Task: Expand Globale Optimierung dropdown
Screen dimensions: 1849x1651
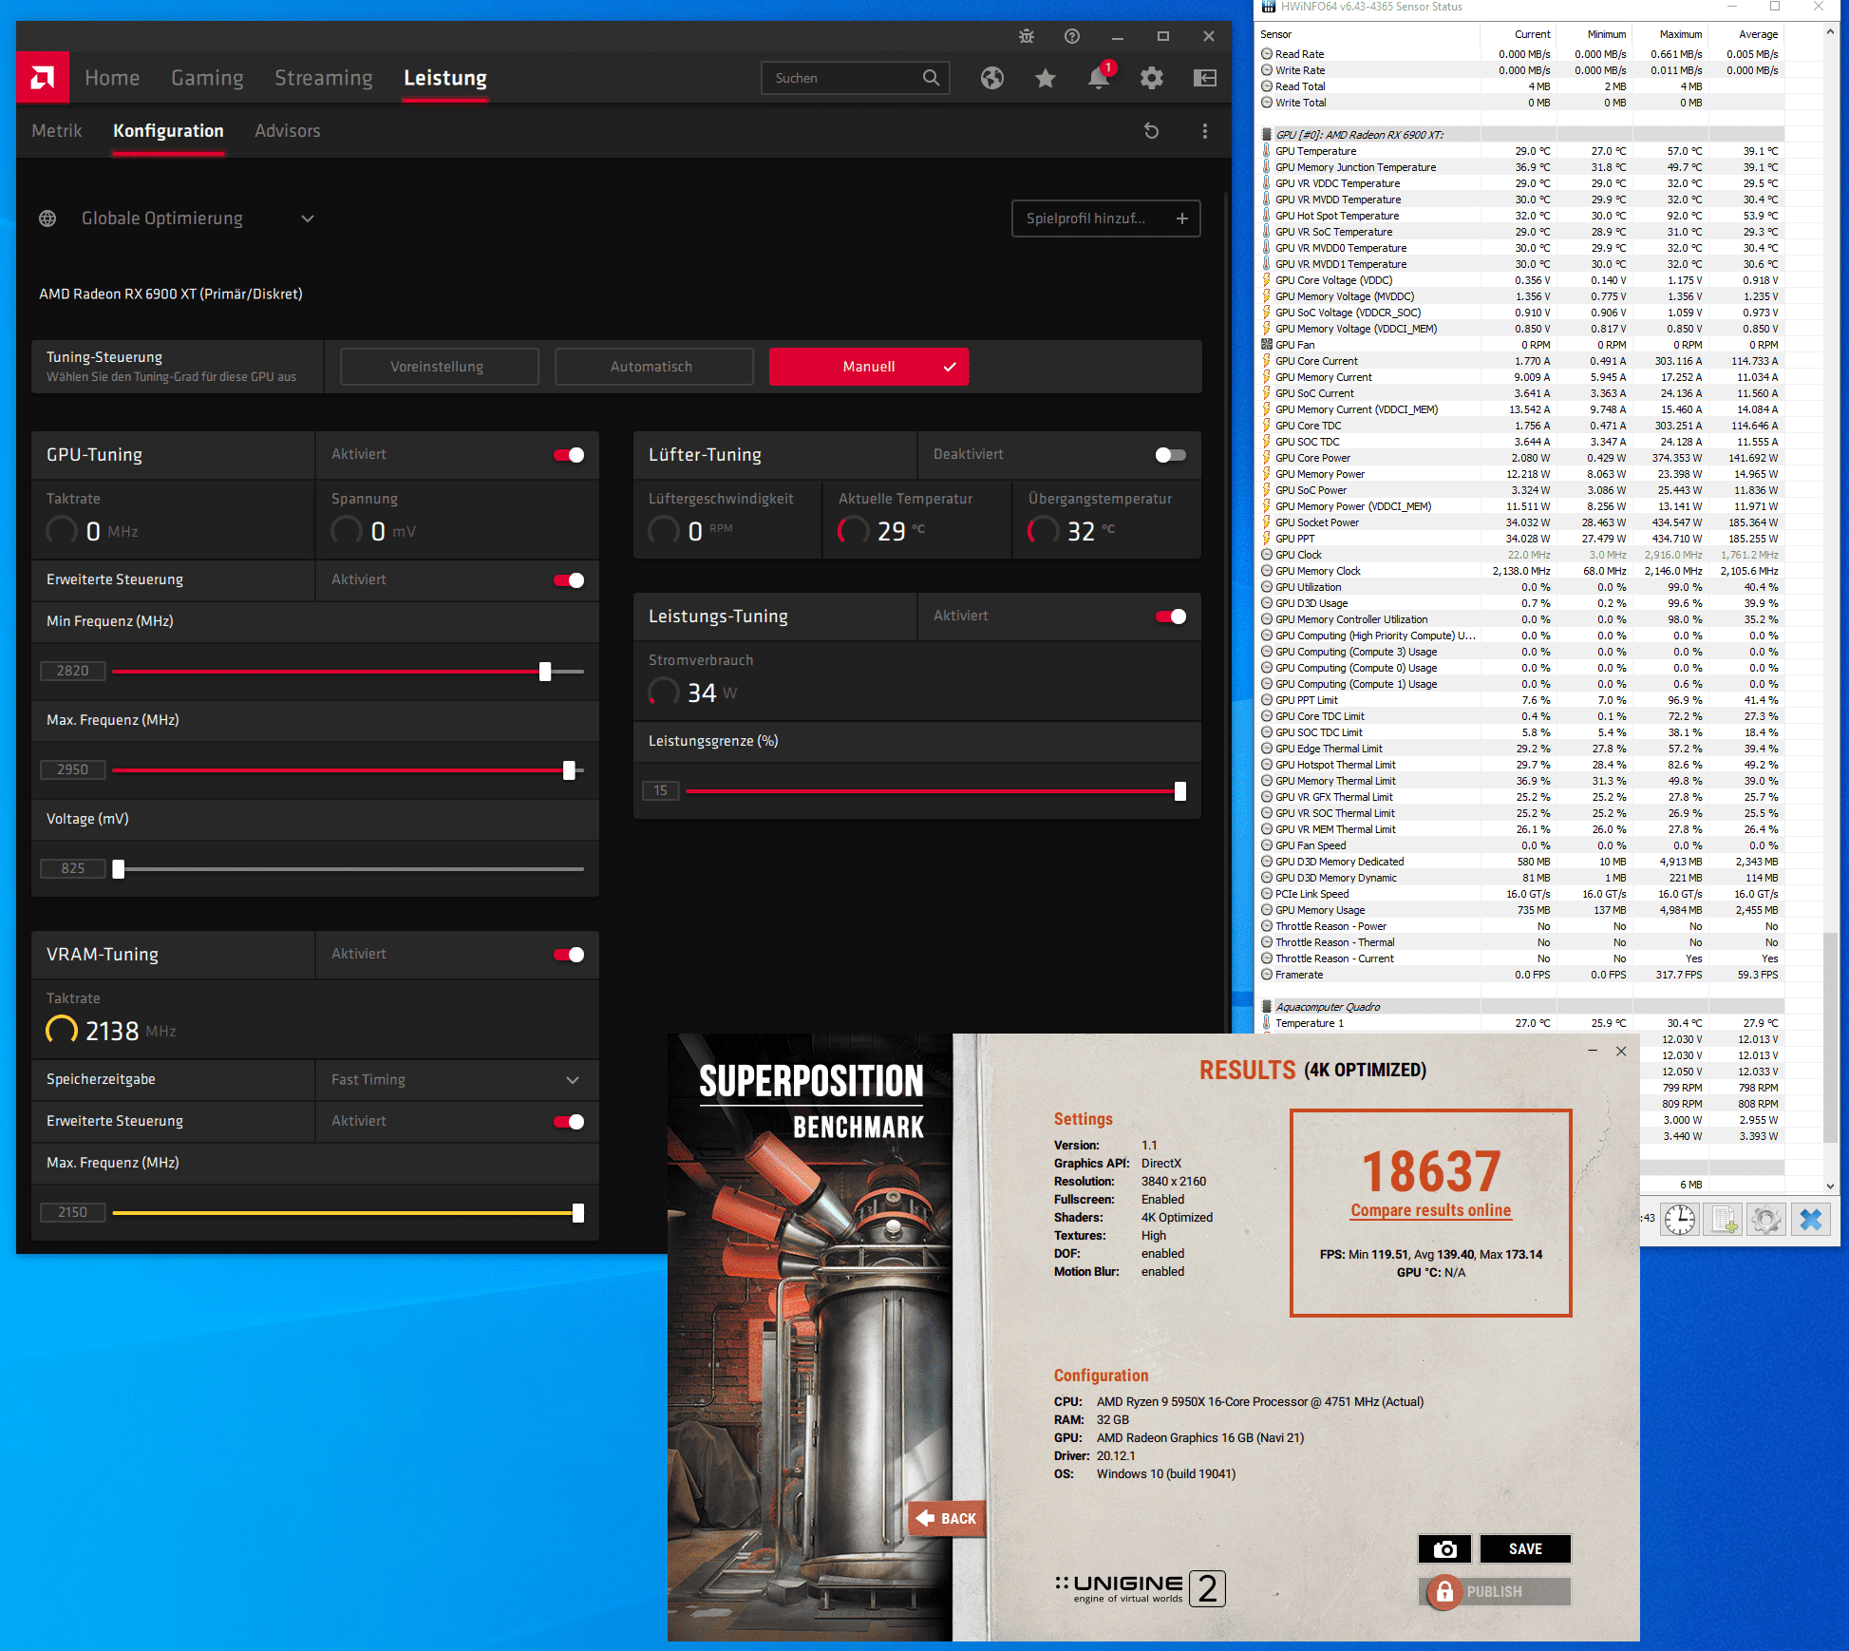Action: [308, 218]
